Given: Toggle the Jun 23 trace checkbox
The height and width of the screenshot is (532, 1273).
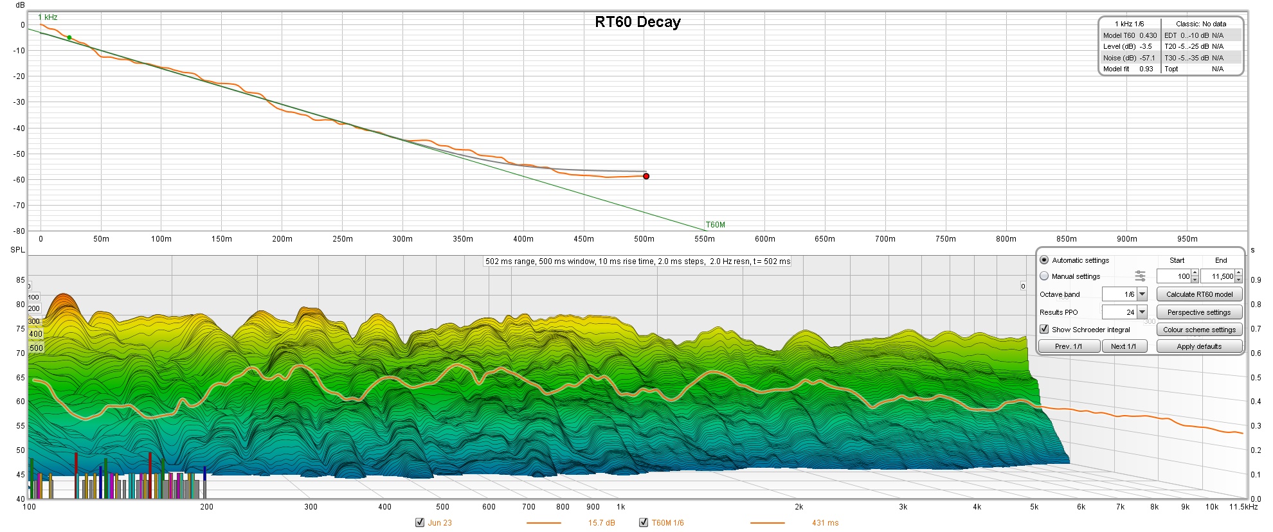Looking at the screenshot, I should (x=420, y=522).
